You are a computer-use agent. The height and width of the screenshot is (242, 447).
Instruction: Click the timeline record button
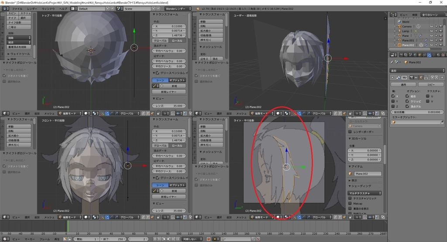209,239
